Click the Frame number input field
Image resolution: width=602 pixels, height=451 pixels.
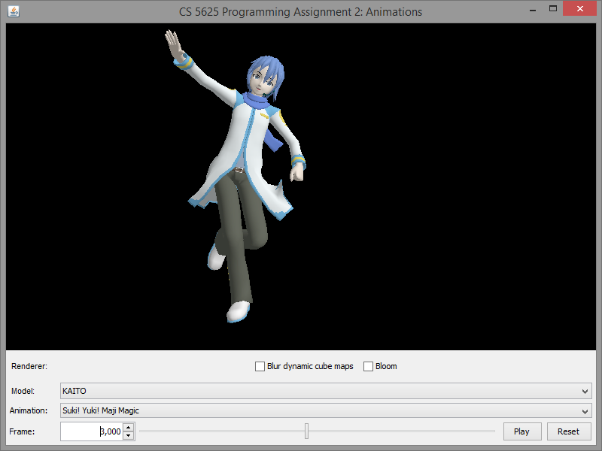coord(90,431)
